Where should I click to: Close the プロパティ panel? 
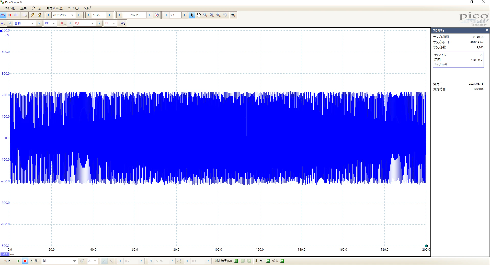(x=487, y=30)
